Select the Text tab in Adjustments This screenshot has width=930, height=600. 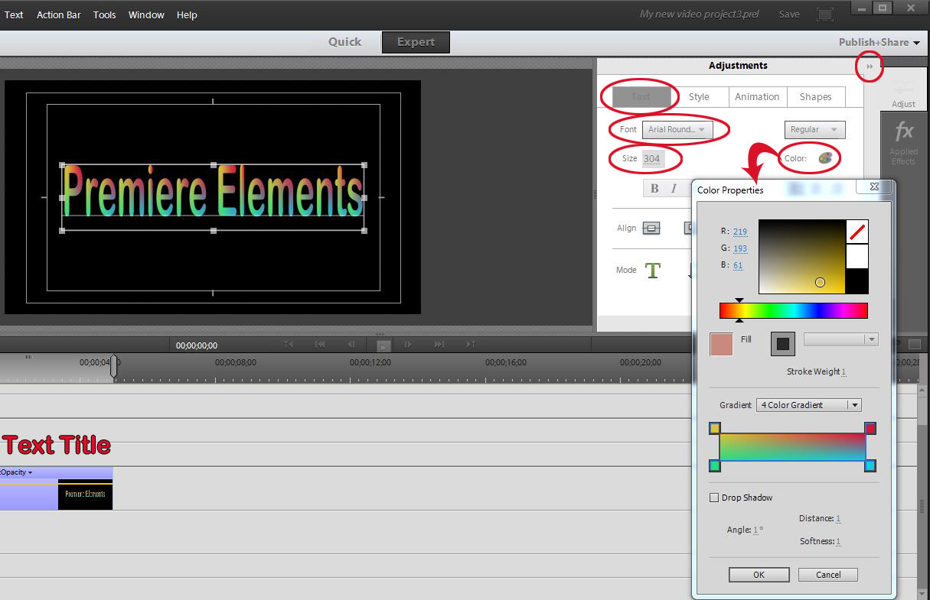tap(641, 97)
